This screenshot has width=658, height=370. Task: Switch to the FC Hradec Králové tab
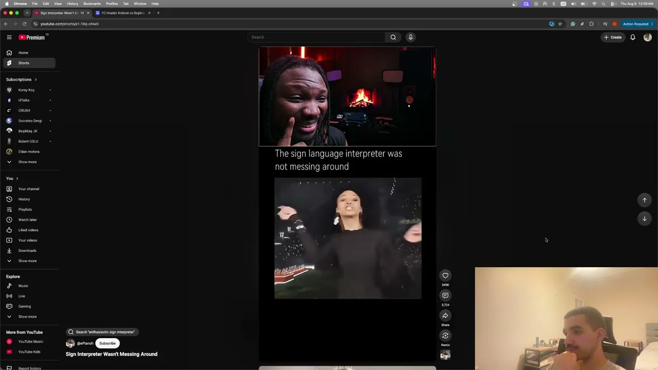click(x=123, y=13)
